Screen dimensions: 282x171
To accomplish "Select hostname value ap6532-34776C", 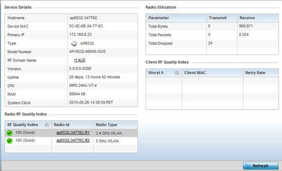I will tap(83, 18).
